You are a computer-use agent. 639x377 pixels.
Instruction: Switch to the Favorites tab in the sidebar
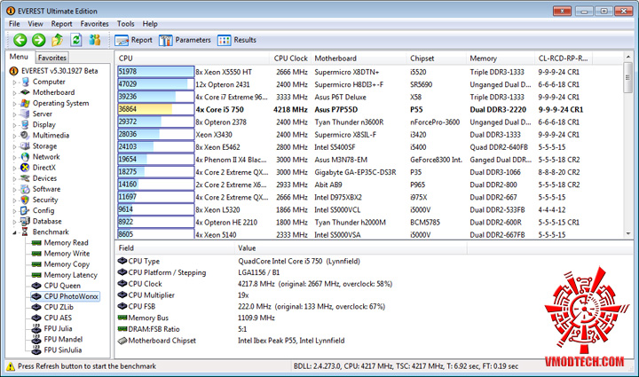pos(52,58)
